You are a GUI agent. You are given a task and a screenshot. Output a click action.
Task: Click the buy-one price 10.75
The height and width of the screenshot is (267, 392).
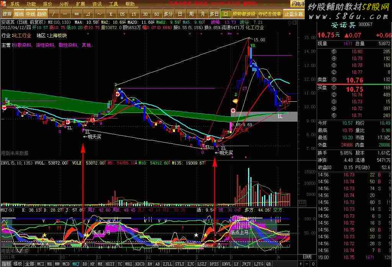[x=354, y=89]
